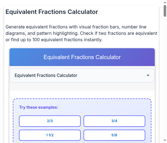This screenshot has width=167, height=143.
Task: Click the blue gradient banner title
Action: click(x=82, y=57)
